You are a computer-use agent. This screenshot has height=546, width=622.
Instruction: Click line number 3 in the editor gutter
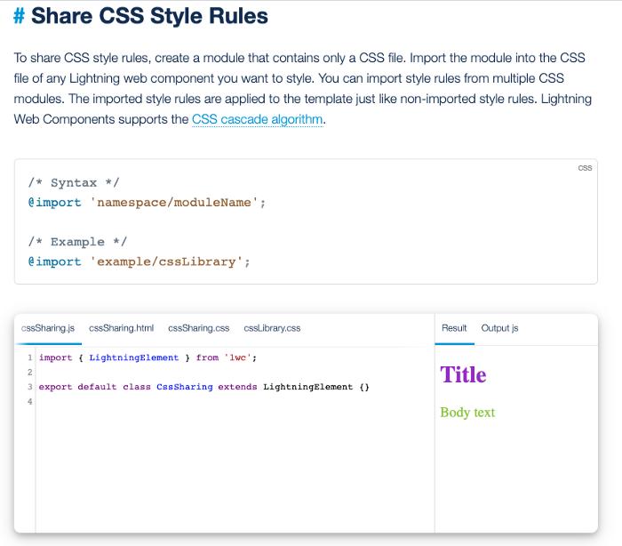(30, 387)
